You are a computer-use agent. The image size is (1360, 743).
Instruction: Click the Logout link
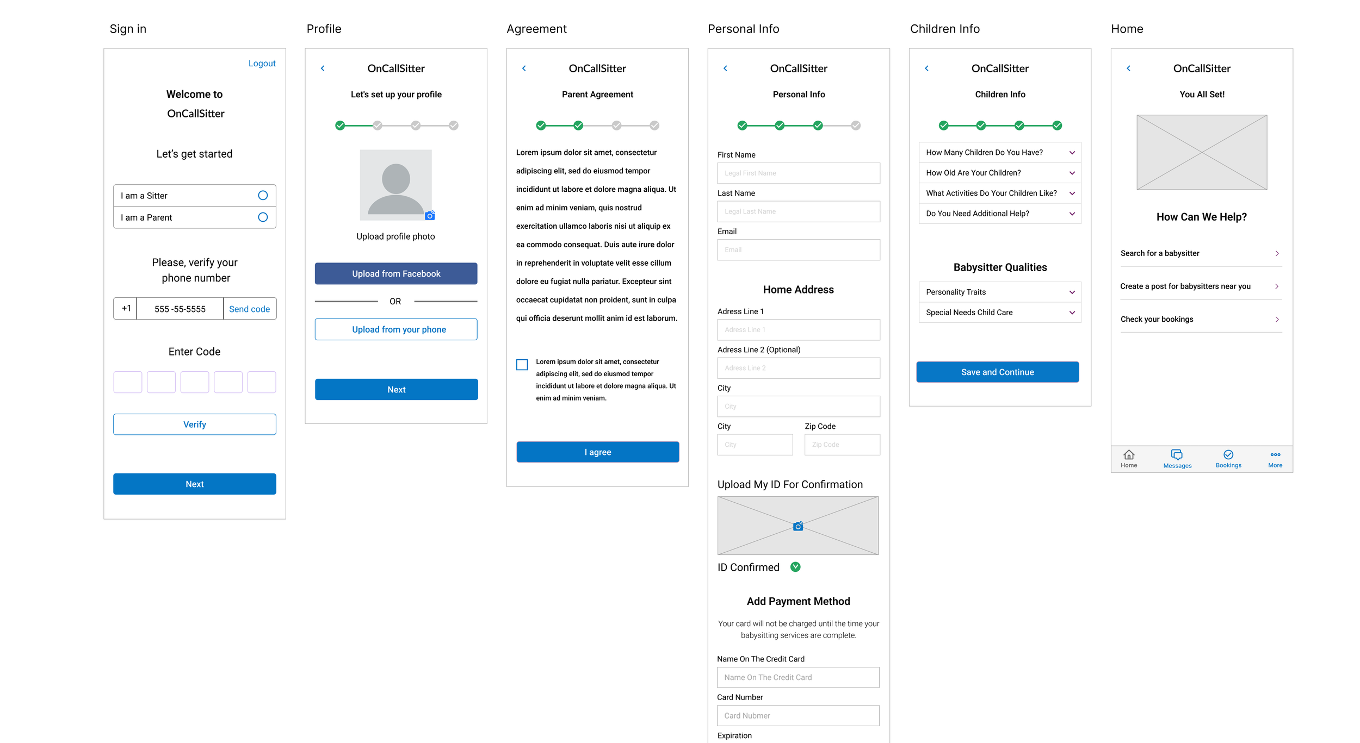tap(262, 64)
